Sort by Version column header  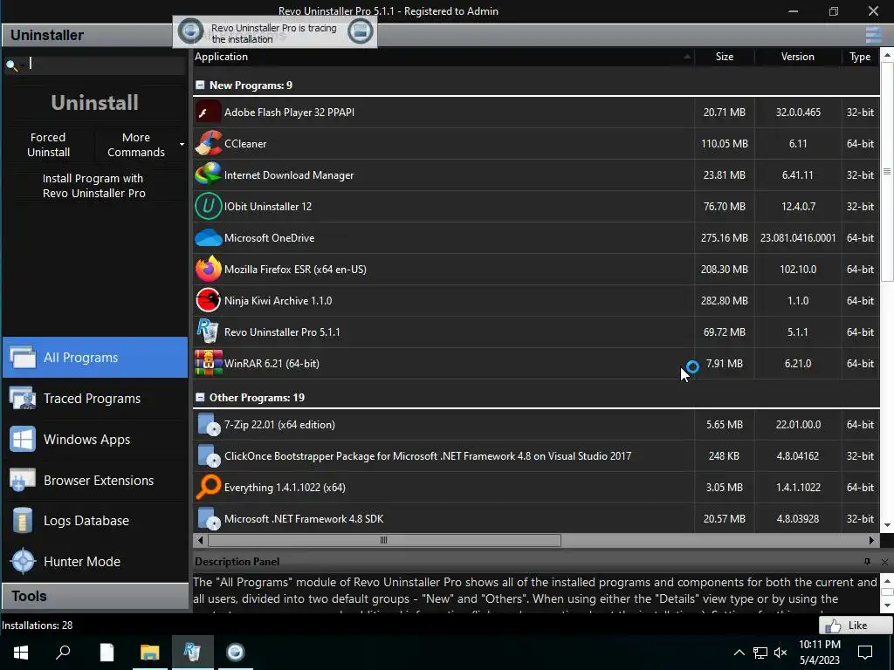[x=798, y=57]
